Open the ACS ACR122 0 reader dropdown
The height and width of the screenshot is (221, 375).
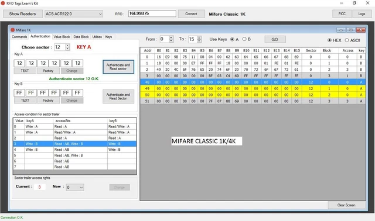[x=74, y=14]
